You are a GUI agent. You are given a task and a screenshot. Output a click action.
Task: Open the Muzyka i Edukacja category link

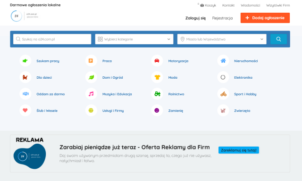click(x=117, y=94)
